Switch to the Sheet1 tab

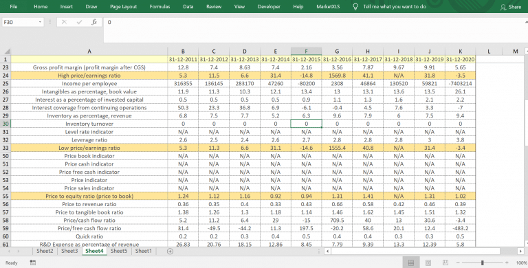click(144, 251)
